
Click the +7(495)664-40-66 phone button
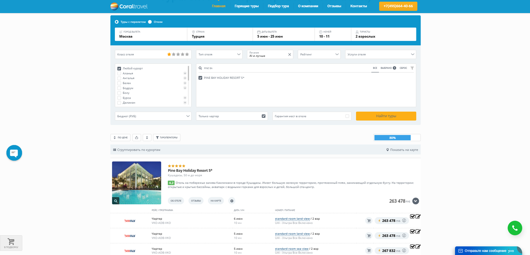398,6
